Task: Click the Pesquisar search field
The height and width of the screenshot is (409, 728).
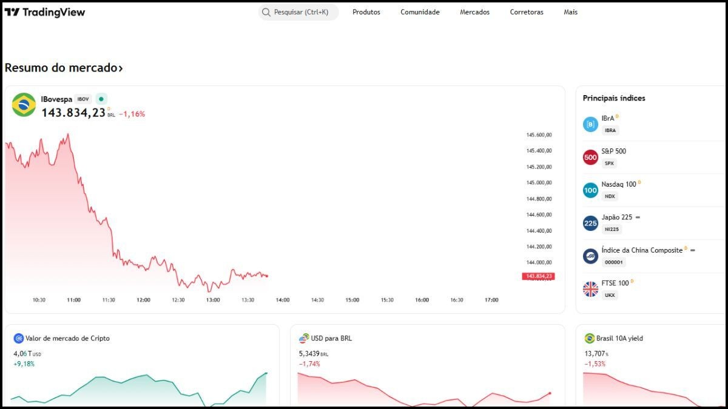Action: pos(298,12)
